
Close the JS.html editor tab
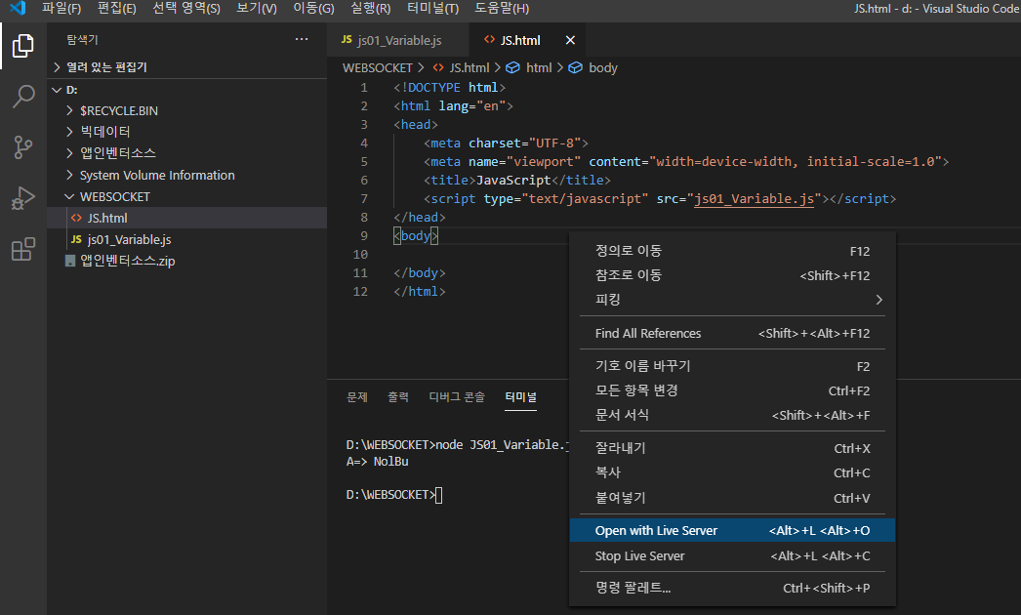tap(570, 40)
